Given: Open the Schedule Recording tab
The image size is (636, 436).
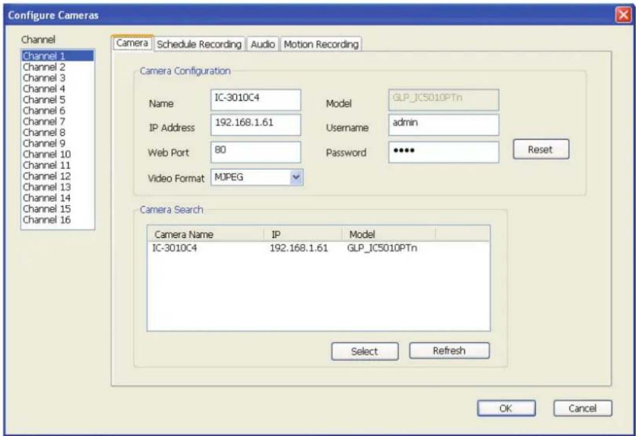Looking at the screenshot, I should (x=199, y=44).
